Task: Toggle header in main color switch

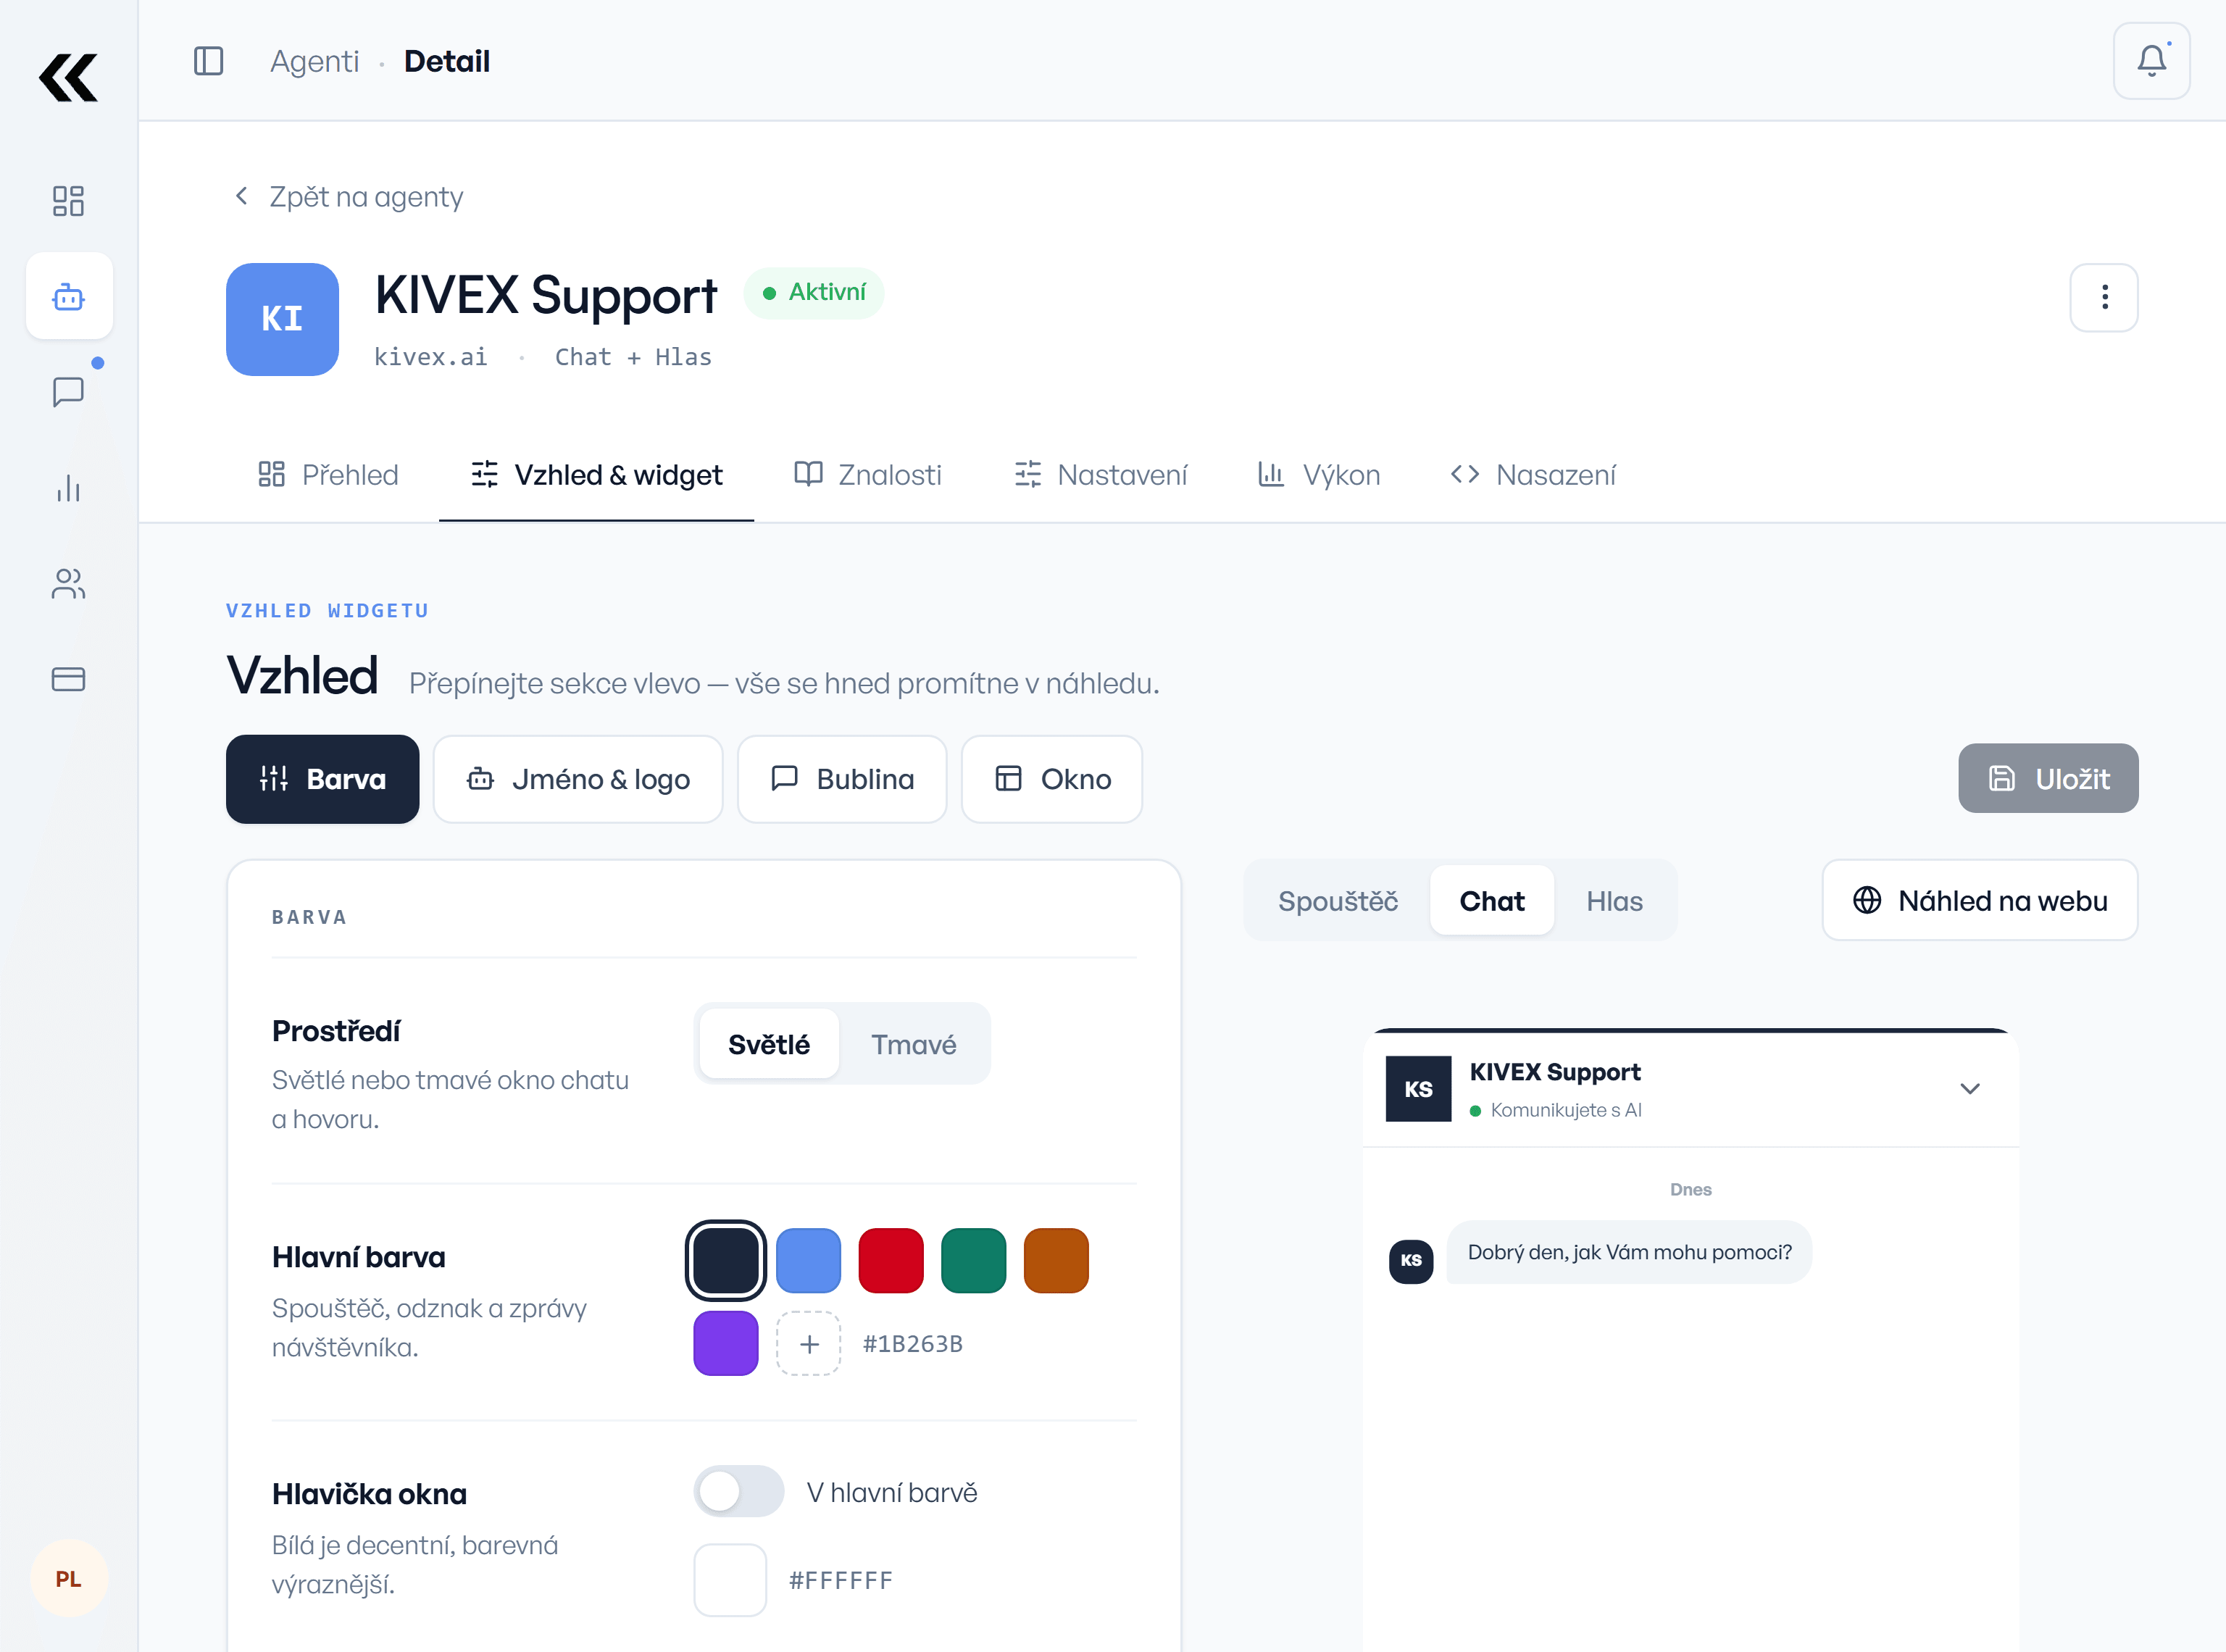Action: point(738,1491)
